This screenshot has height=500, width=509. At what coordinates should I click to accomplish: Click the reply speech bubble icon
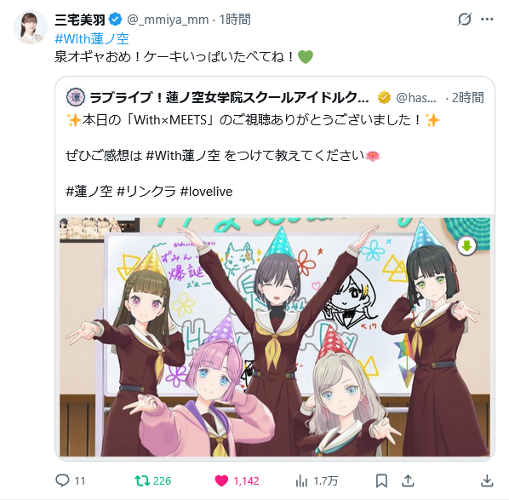tap(62, 480)
